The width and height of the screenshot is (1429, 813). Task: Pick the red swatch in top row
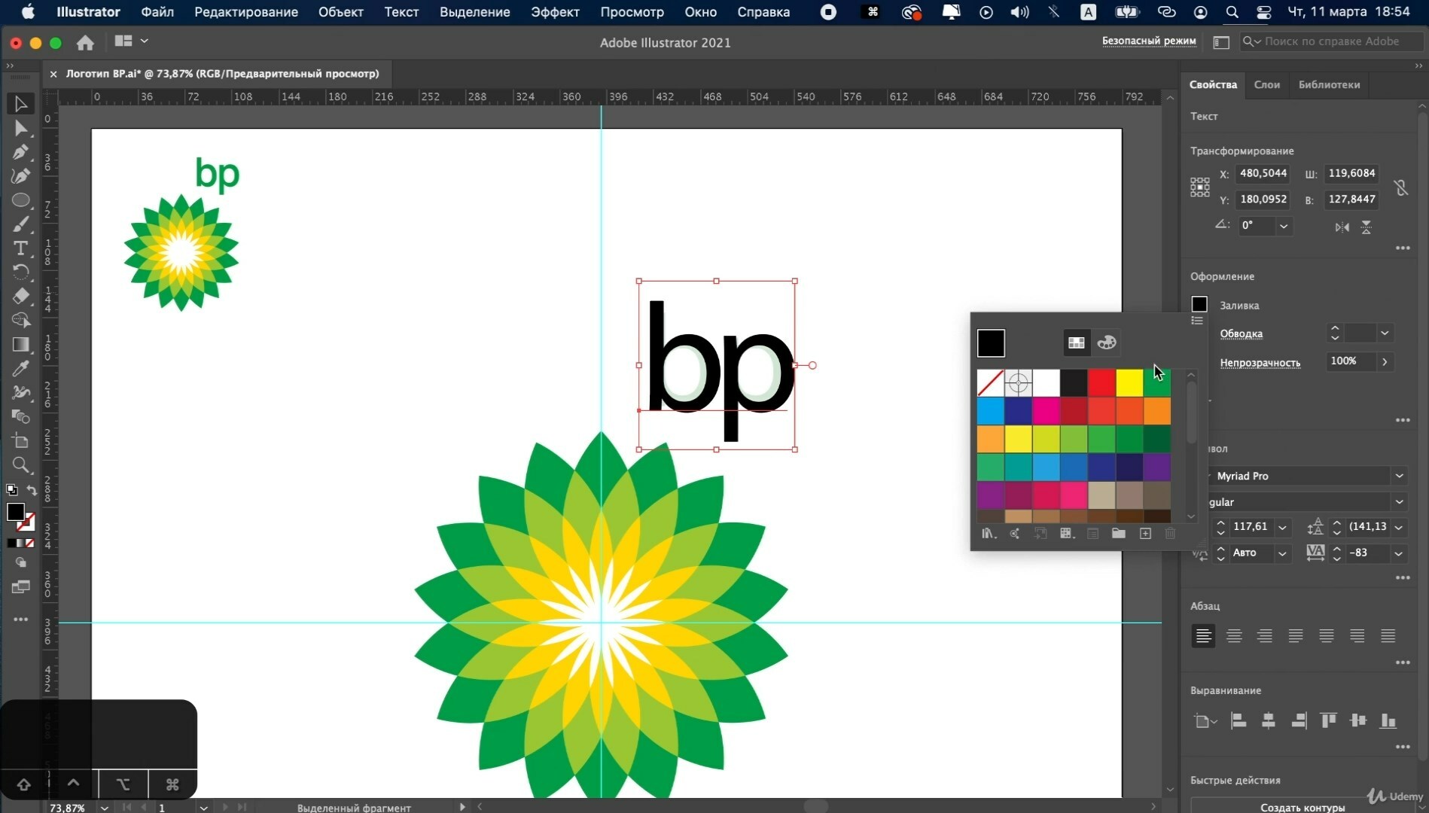(1101, 382)
